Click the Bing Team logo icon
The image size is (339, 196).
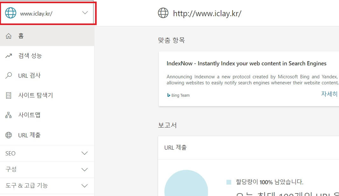coord(169,95)
